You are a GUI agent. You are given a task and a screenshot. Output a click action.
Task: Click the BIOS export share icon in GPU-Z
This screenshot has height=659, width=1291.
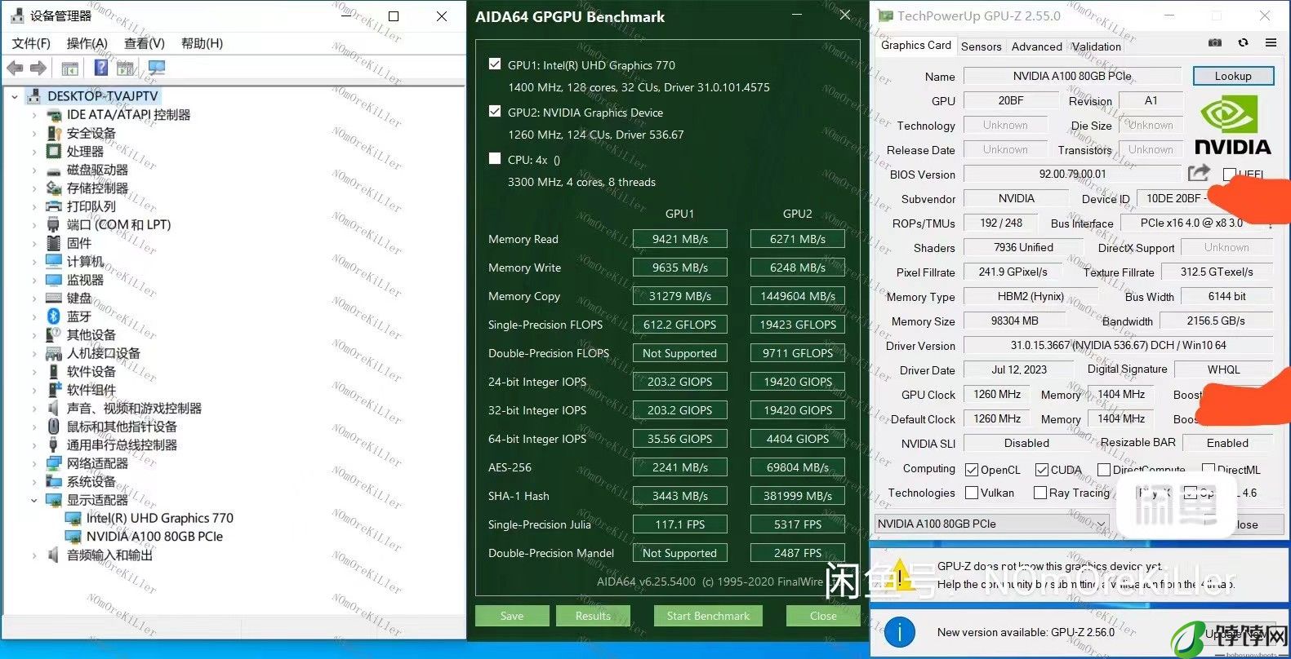pos(1199,173)
